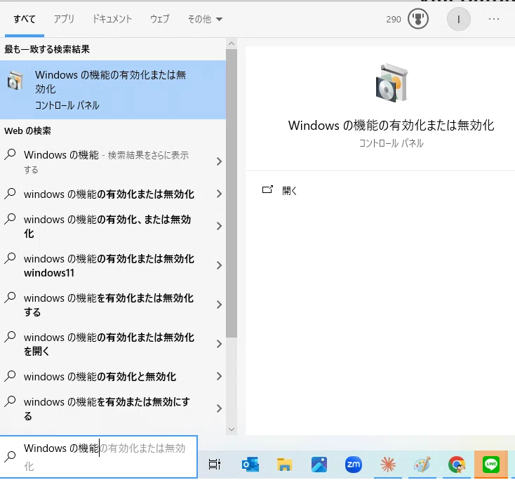Viewport: 515px width, 480px height.
Task: Expand arrow for 検索結果をさらに表示する suggestion
Action: point(219,161)
